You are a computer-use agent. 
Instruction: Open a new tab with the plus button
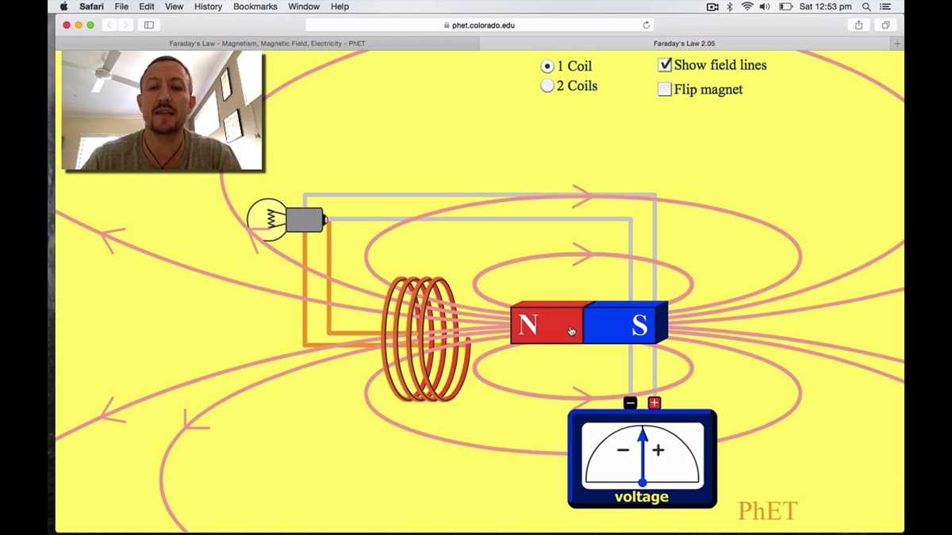click(897, 44)
